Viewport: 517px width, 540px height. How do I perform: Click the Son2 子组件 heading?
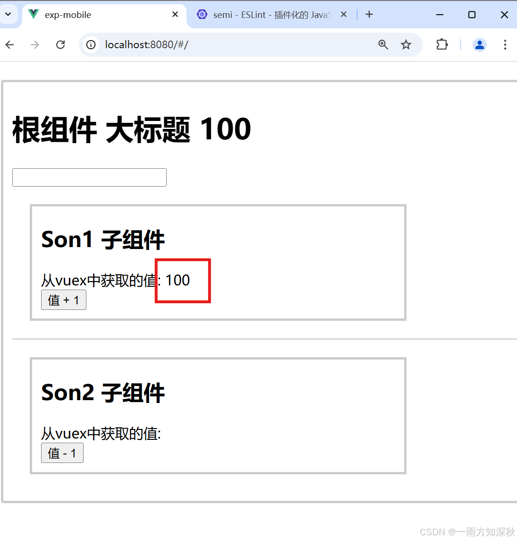pyautogui.click(x=103, y=393)
